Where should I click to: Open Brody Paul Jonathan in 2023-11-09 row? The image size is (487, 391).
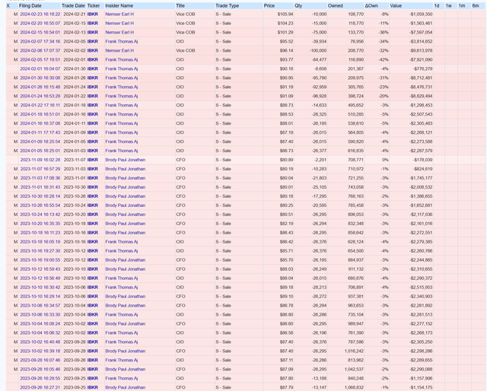point(125,160)
